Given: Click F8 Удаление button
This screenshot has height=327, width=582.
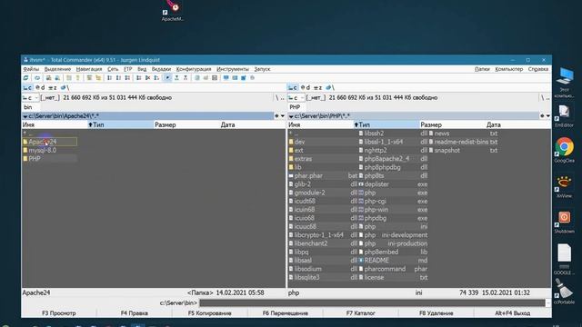Looking at the screenshot, I should pyautogui.click(x=436, y=313).
